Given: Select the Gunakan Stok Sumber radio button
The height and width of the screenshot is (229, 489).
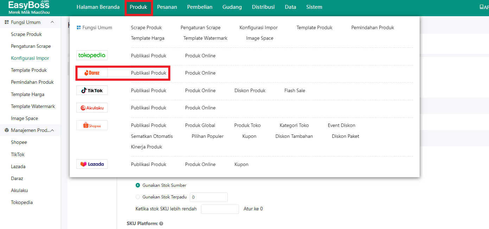Looking at the screenshot, I should pyautogui.click(x=138, y=185).
